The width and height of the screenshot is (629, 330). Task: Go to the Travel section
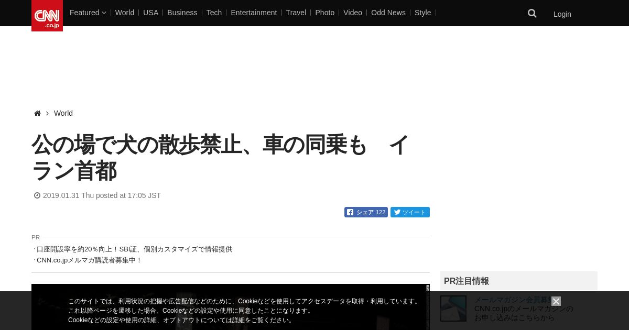(x=296, y=13)
